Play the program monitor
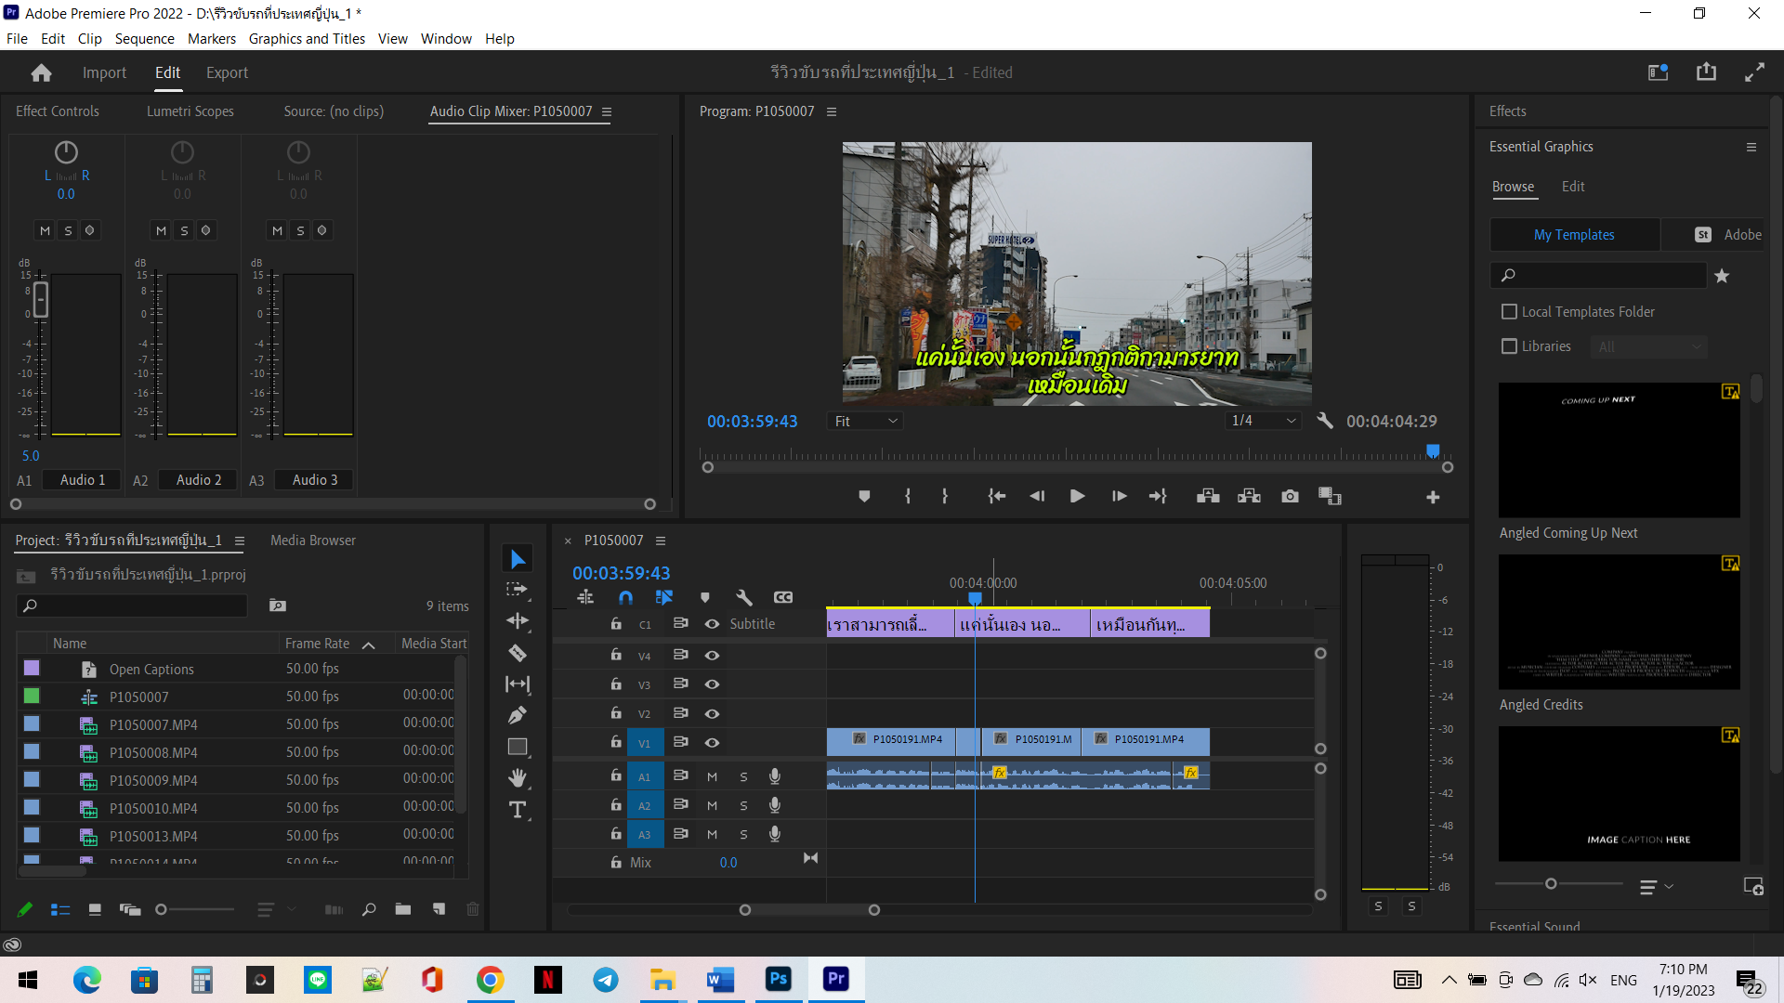 click(1077, 497)
